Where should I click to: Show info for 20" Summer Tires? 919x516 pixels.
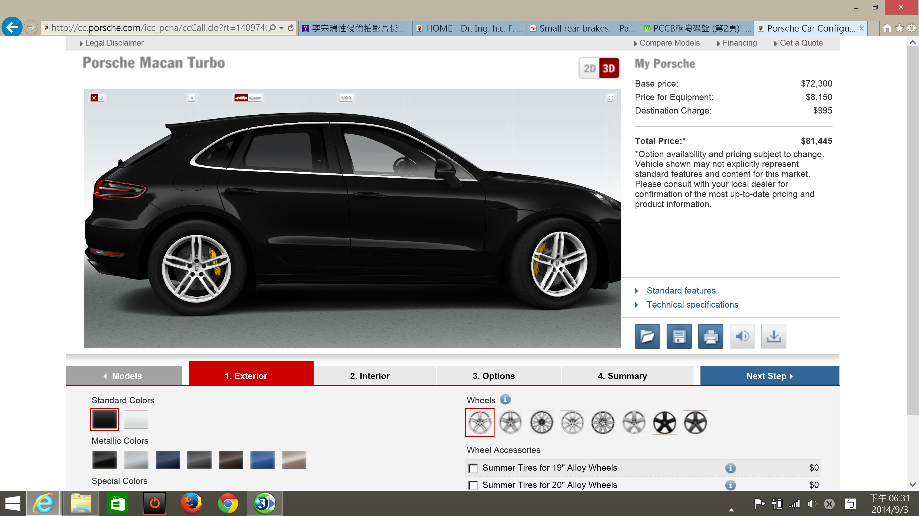point(730,485)
